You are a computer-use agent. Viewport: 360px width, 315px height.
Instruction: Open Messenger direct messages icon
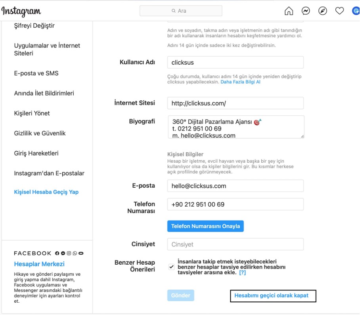tap(306, 11)
